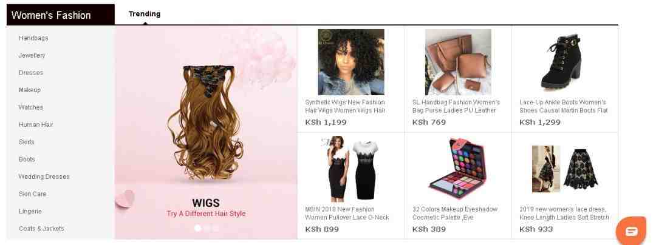Select the Skin Care category
The image size is (656, 245).
(x=33, y=194)
